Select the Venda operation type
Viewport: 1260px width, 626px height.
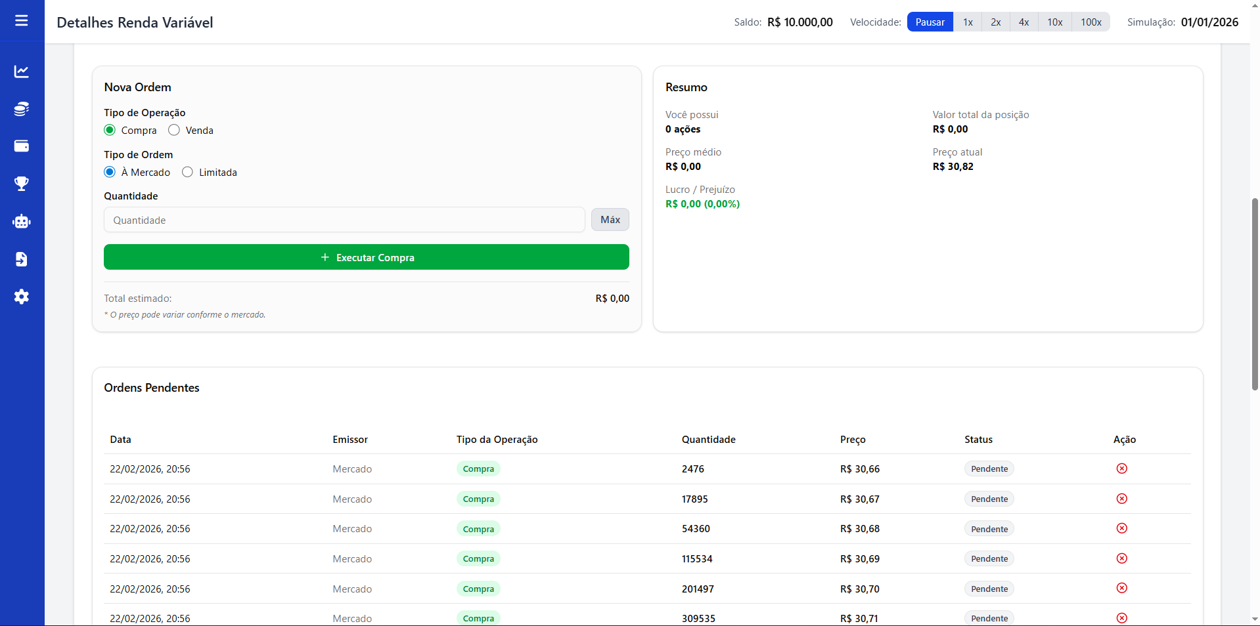(x=174, y=131)
